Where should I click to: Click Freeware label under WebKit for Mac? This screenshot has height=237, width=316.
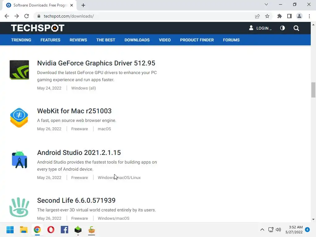tap(80, 129)
